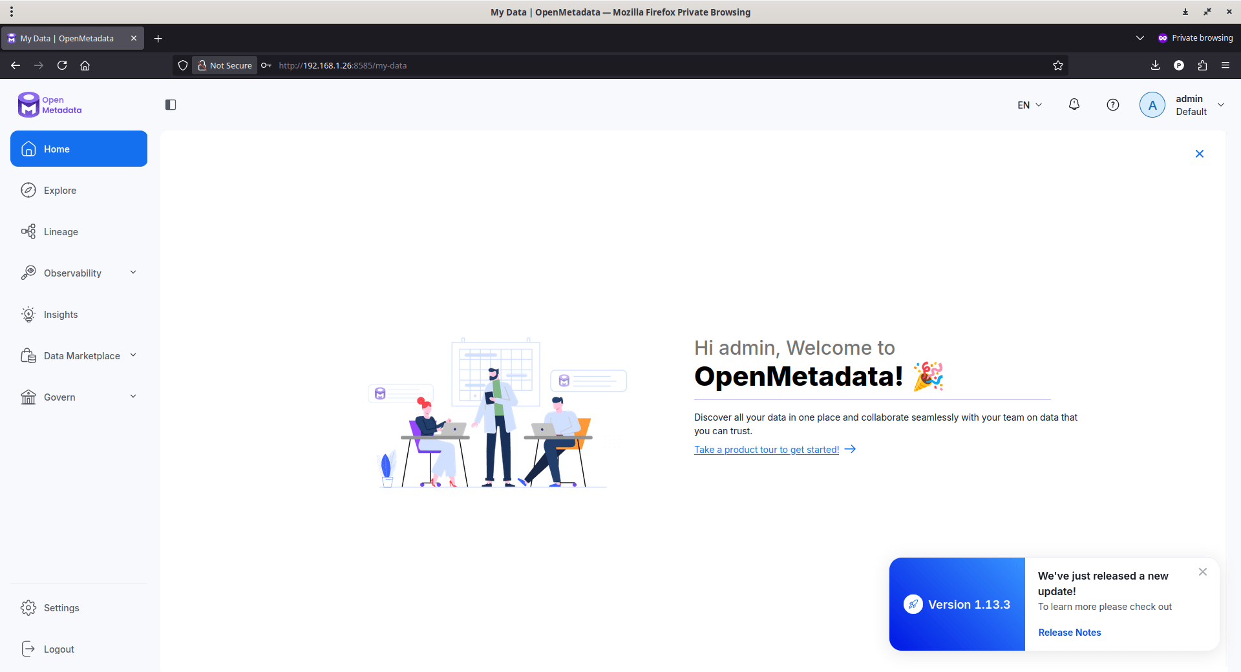
Task: Select the My Data | OpenMetadata tab
Action: click(x=72, y=38)
